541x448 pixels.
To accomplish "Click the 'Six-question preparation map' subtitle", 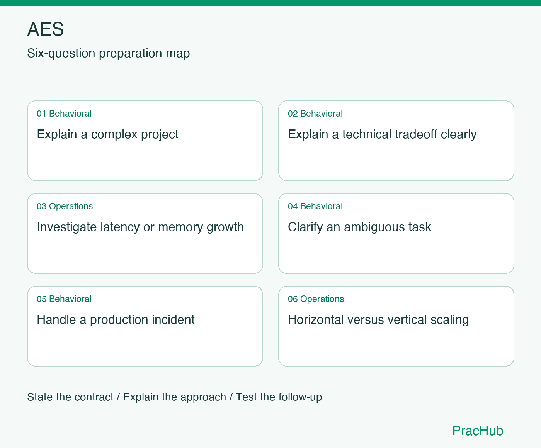I will (109, 53).
